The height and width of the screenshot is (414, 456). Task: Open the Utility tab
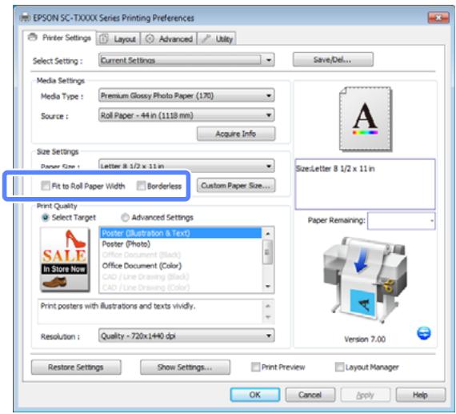(x=217, y=38)
